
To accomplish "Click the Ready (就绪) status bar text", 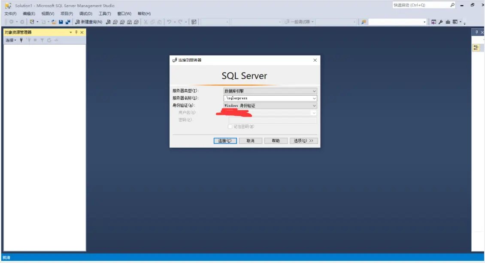I will (x=6, y=257).
